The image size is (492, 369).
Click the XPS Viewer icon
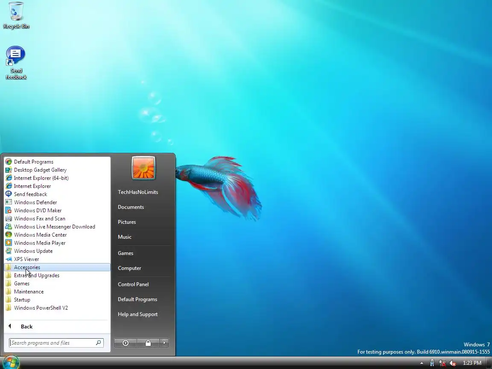pos(9,259)
